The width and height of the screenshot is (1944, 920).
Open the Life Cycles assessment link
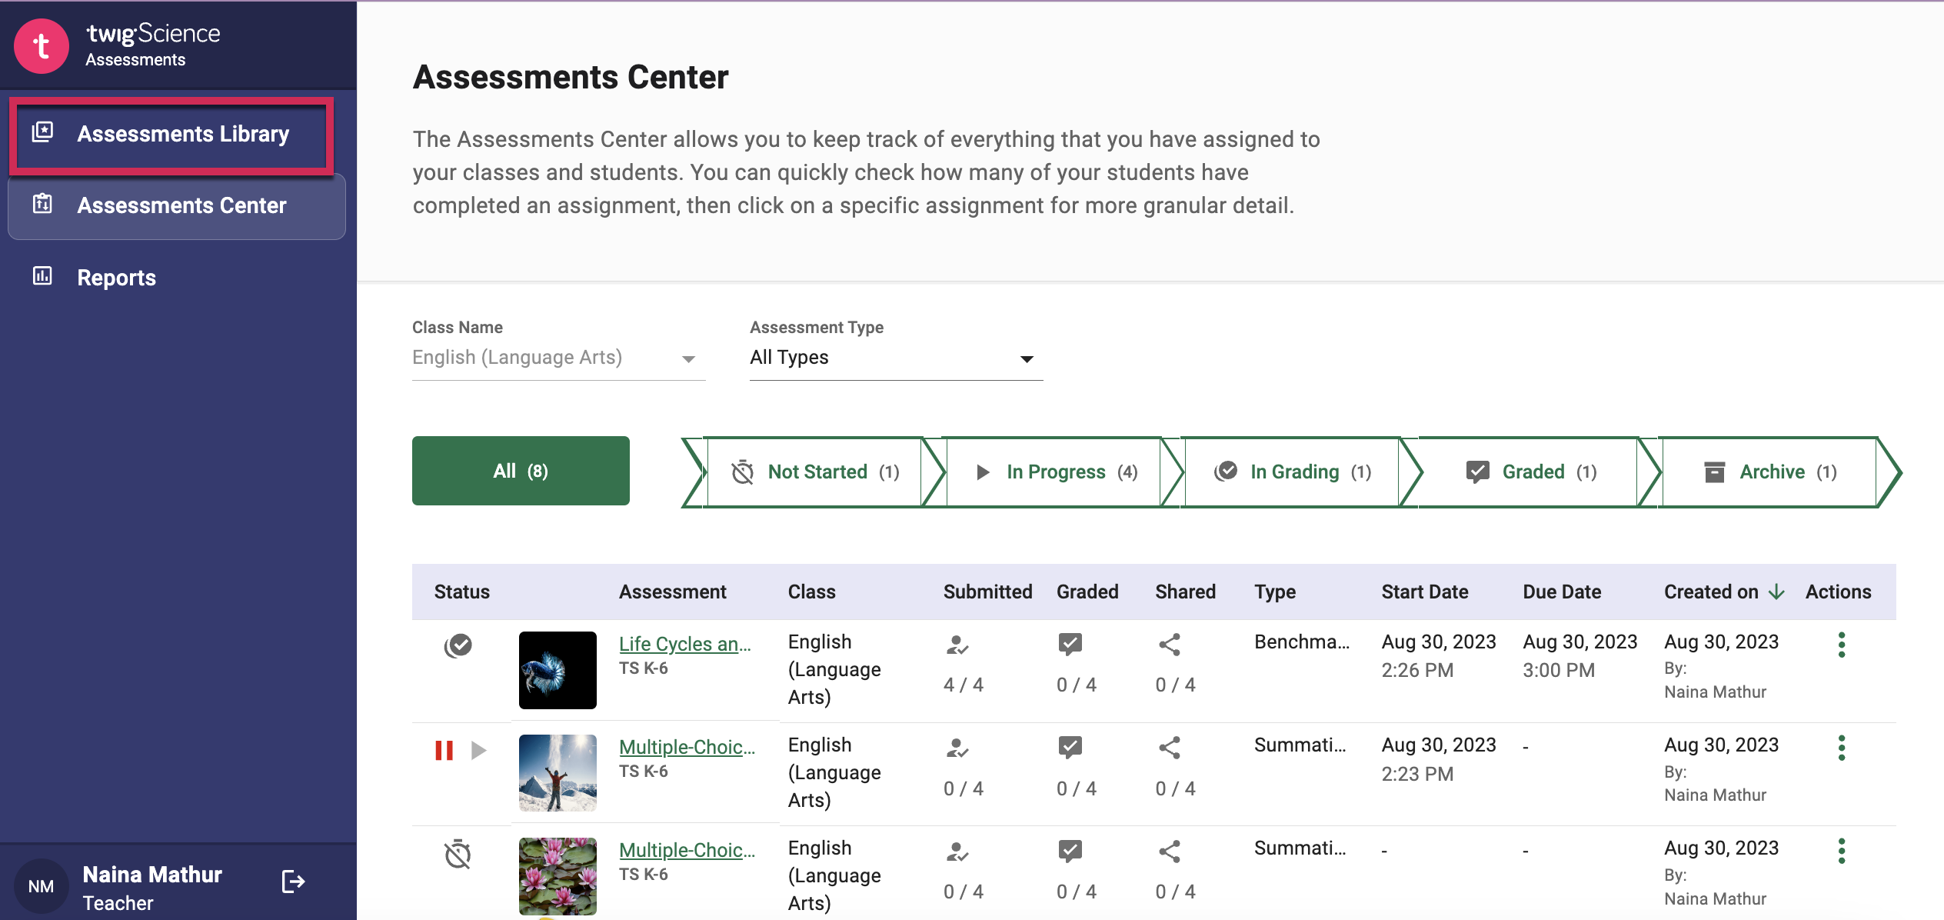point(684,644)
